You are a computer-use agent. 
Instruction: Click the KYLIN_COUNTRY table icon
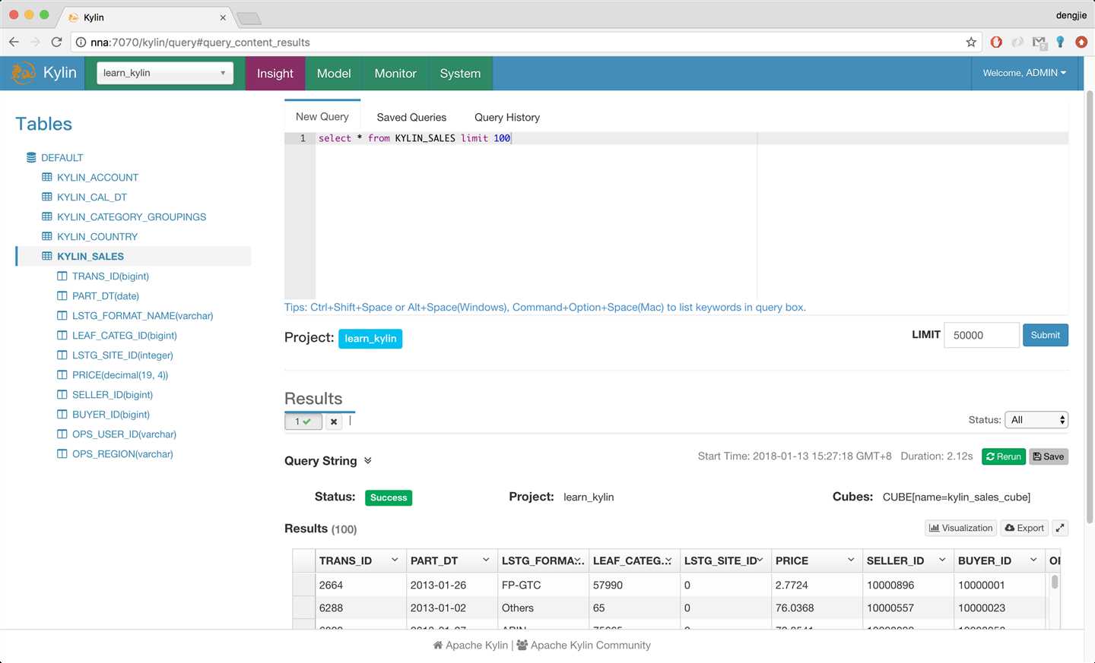tap(47, 236)
